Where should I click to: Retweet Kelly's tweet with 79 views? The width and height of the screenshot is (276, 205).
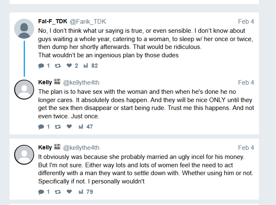pyautogui.click(x=57, y=192)
